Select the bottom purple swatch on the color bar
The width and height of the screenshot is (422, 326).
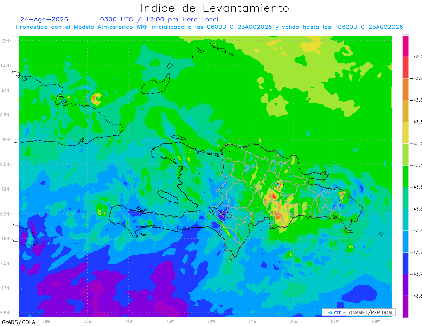tap(405, 307)
